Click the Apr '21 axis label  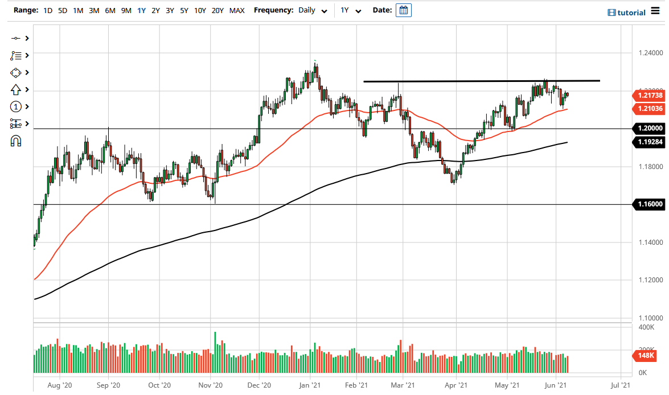[x=455, y=385]
